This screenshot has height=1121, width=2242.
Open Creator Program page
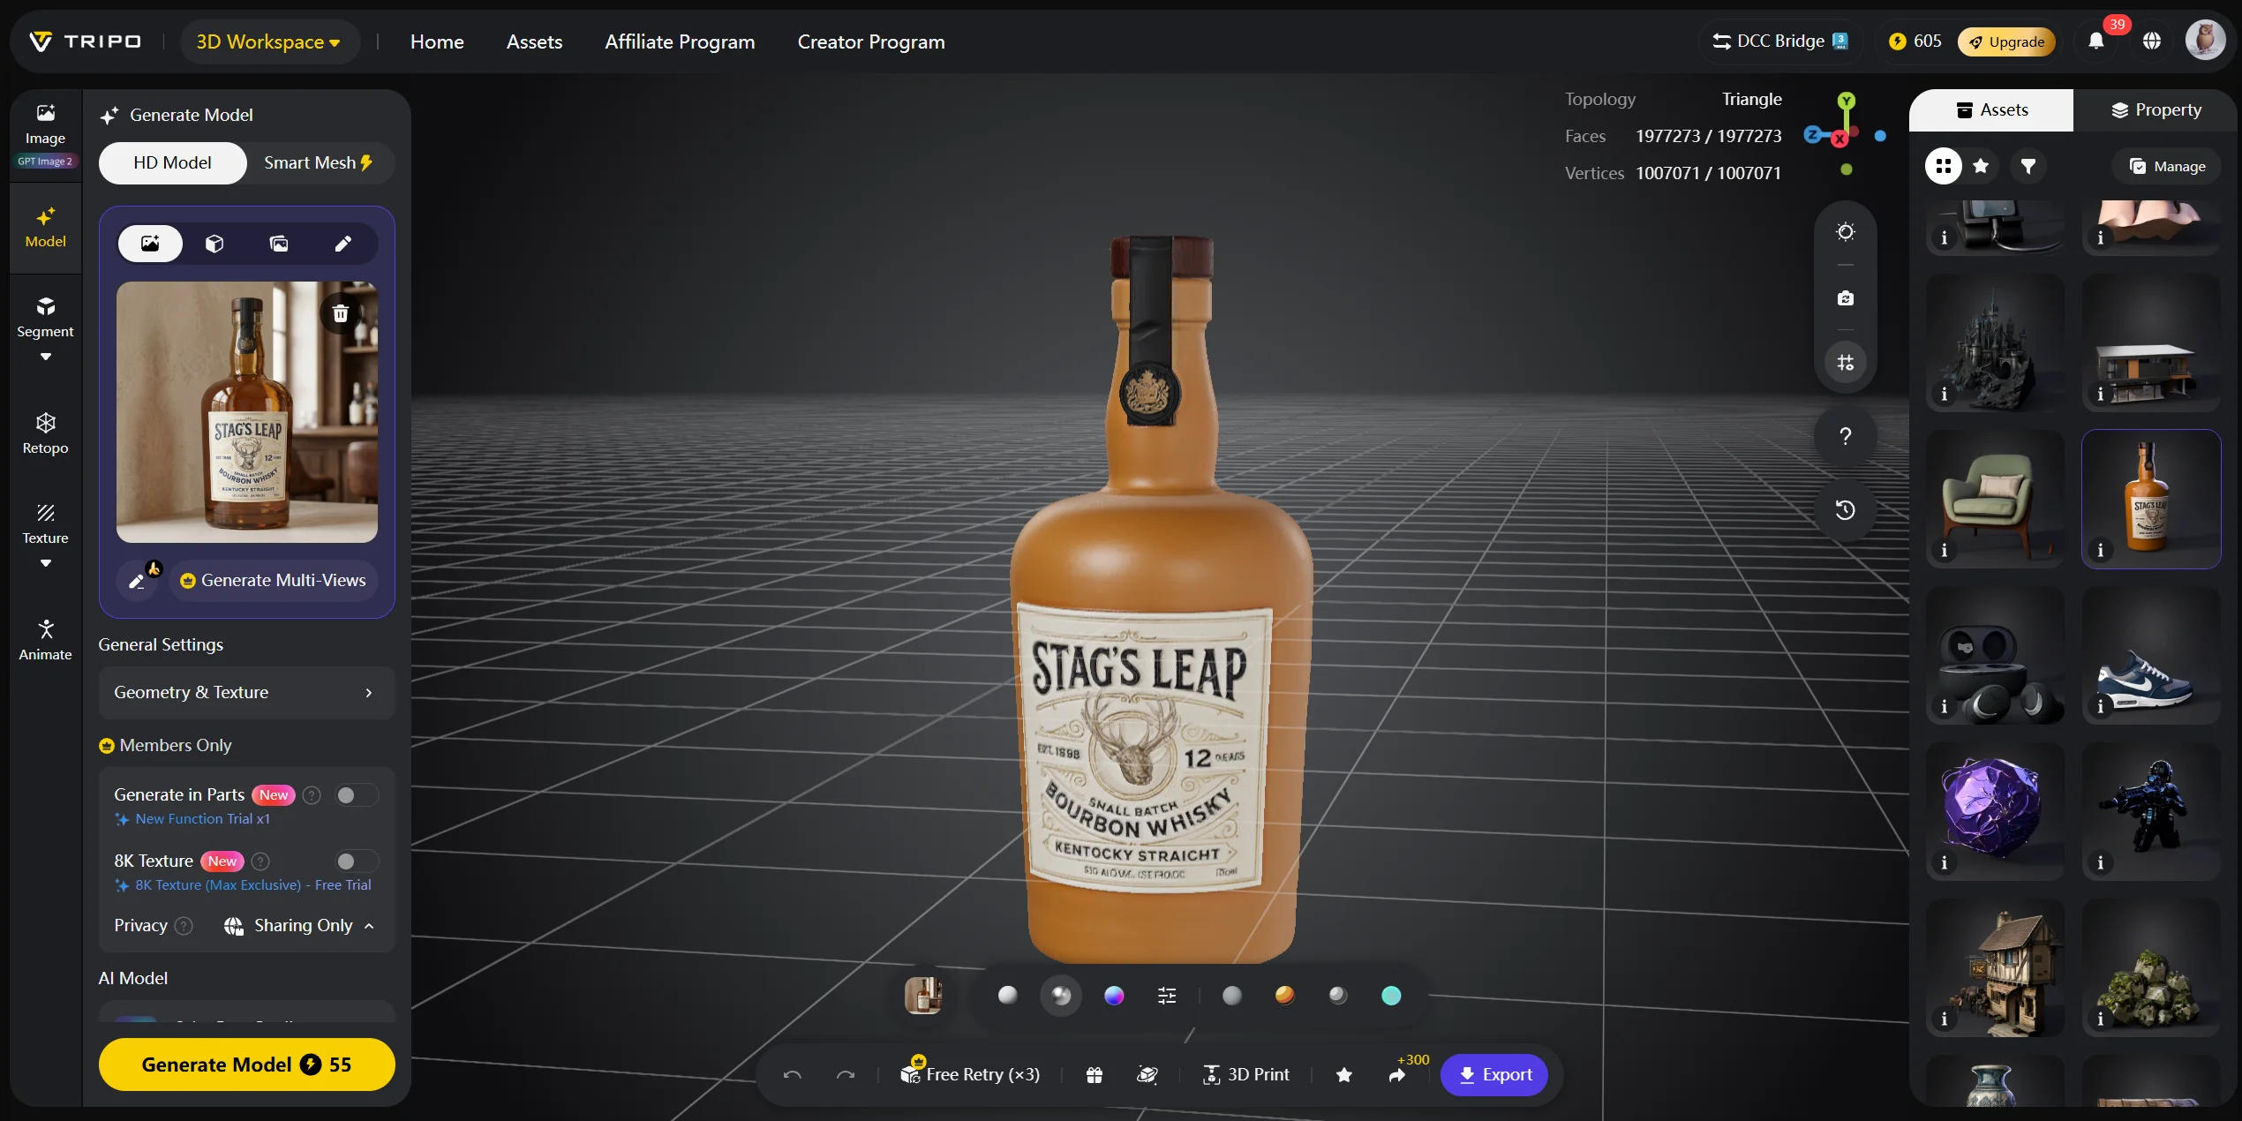coord(871,41)
